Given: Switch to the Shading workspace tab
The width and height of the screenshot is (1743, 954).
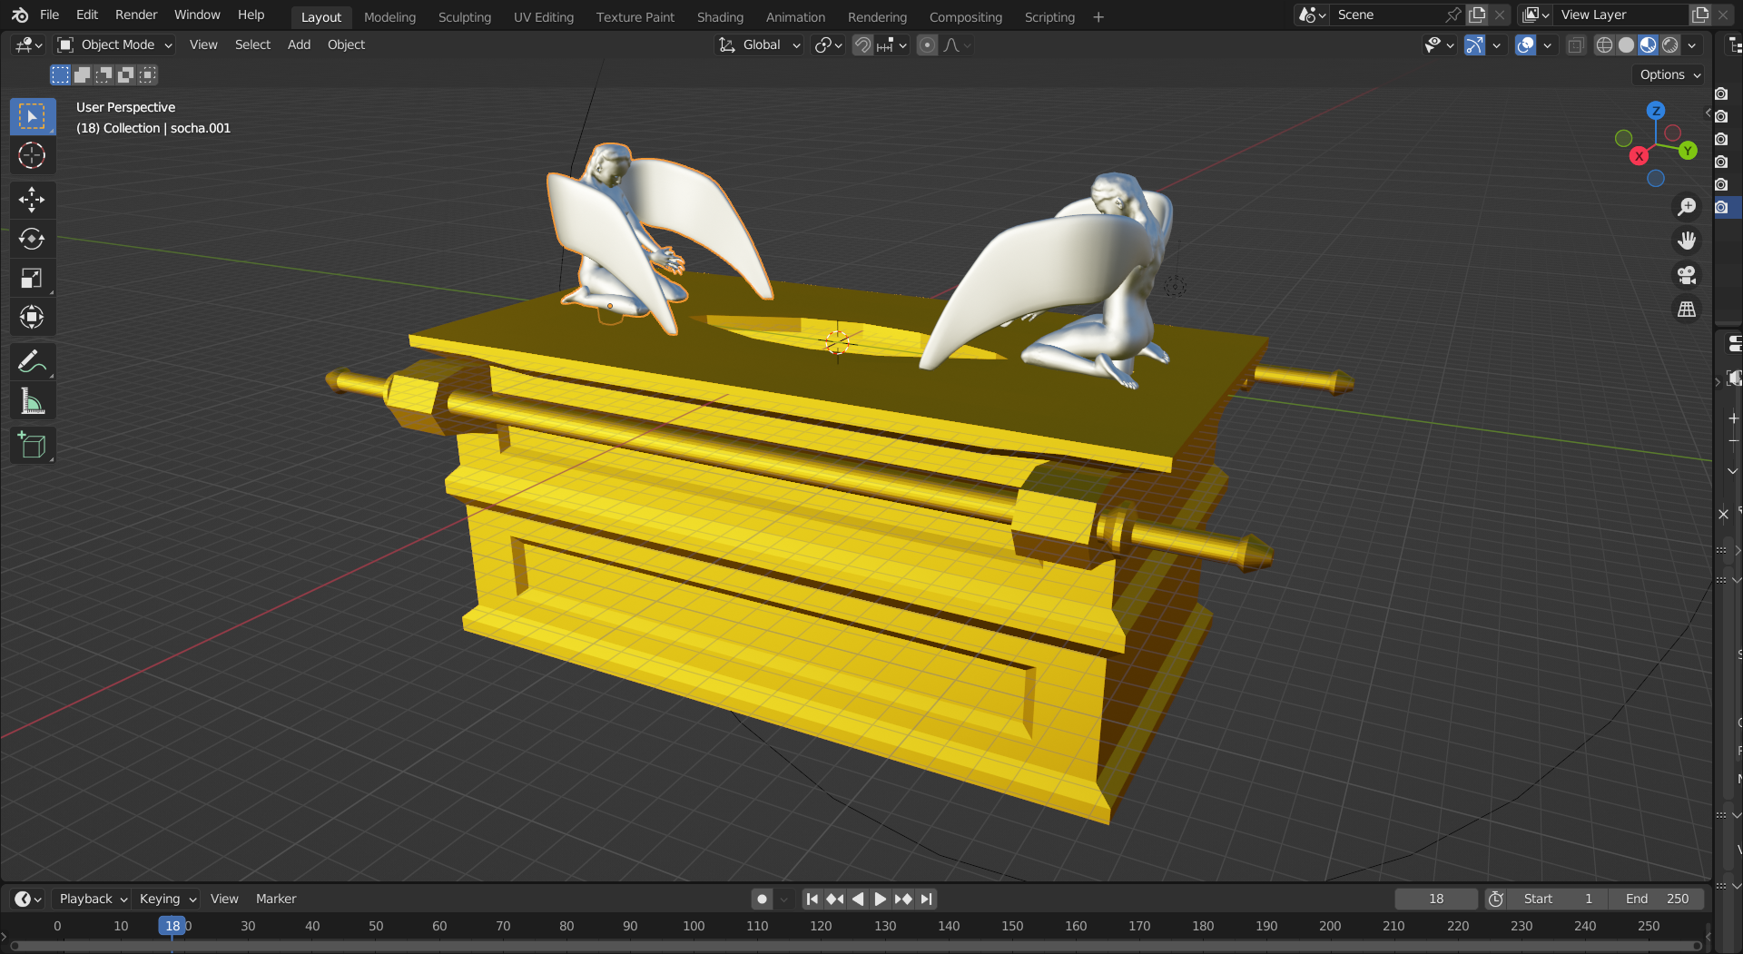Looking at the screenshot, I should 720,16.
